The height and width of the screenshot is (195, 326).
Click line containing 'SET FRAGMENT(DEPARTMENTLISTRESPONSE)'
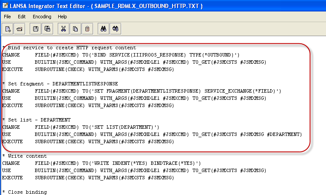(142, 91)
